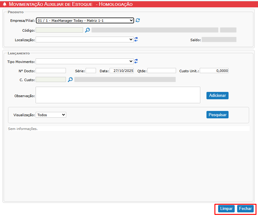Focus the Código input field
The height and width of the screenshot is (217, 258).
coord(59,30)
